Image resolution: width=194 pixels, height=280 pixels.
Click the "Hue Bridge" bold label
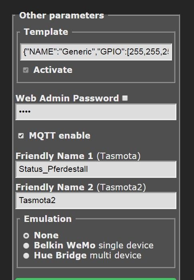(x=60, y=255)
